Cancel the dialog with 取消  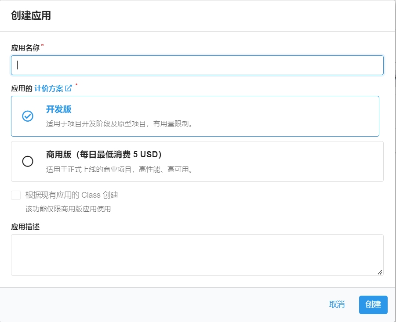pyautogui.click(x=337, y=304)
